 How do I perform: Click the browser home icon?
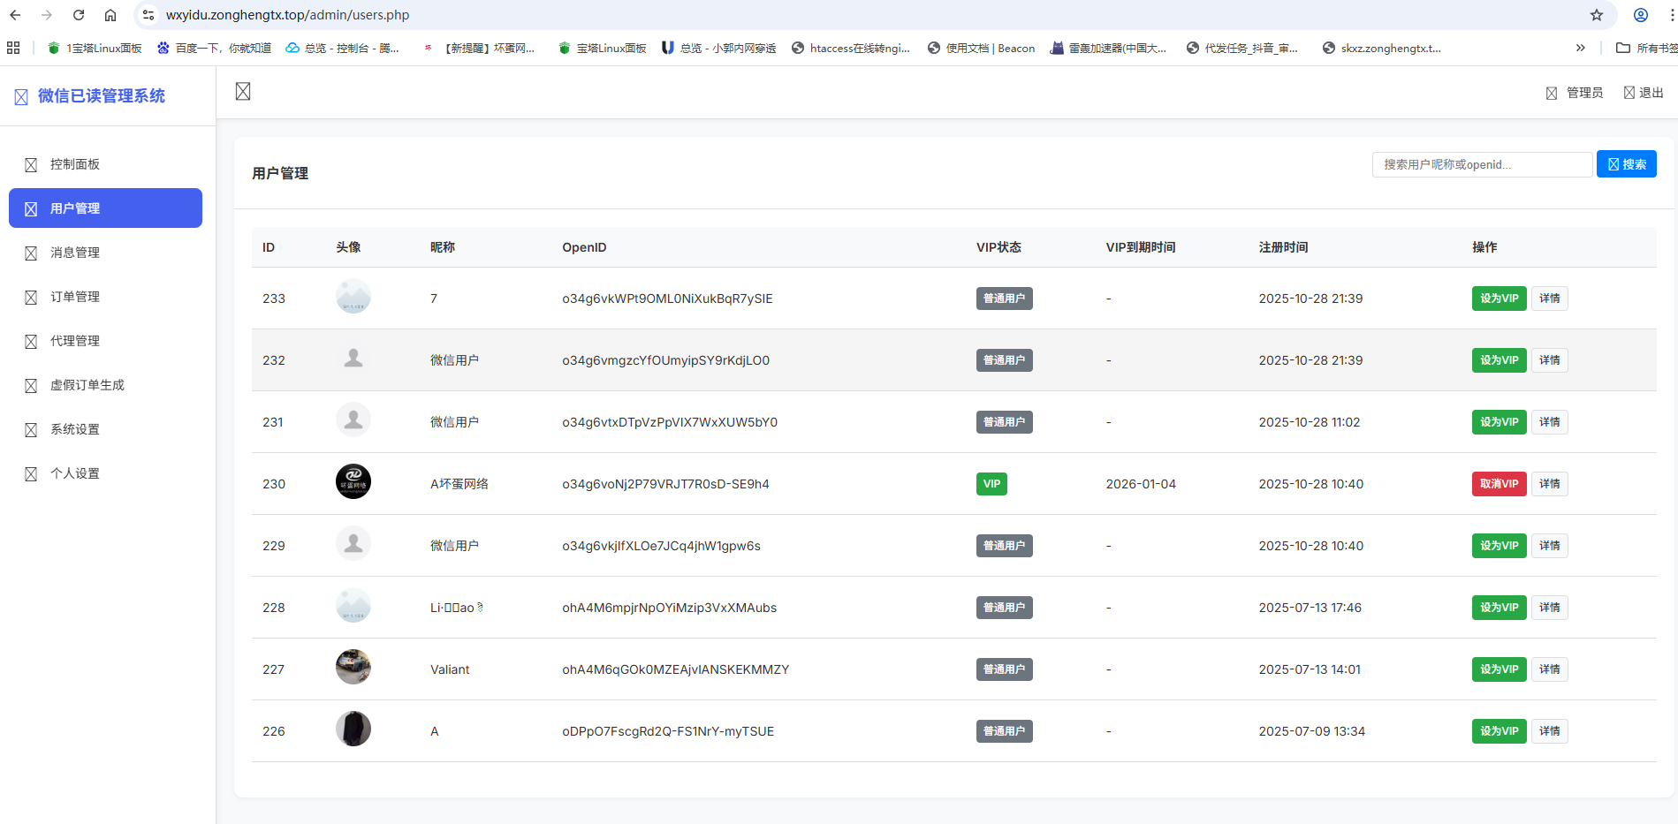pyautogui.click(x=110, y=15)
